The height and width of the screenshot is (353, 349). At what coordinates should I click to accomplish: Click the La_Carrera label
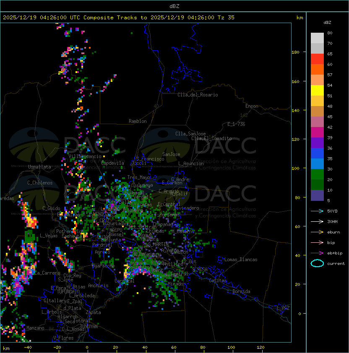47,273
